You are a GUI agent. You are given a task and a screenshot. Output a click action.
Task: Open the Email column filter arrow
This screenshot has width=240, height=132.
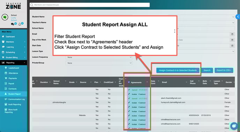pos(186,82)
